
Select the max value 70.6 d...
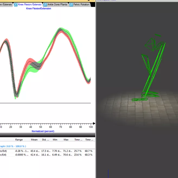[x=68, y=155]
